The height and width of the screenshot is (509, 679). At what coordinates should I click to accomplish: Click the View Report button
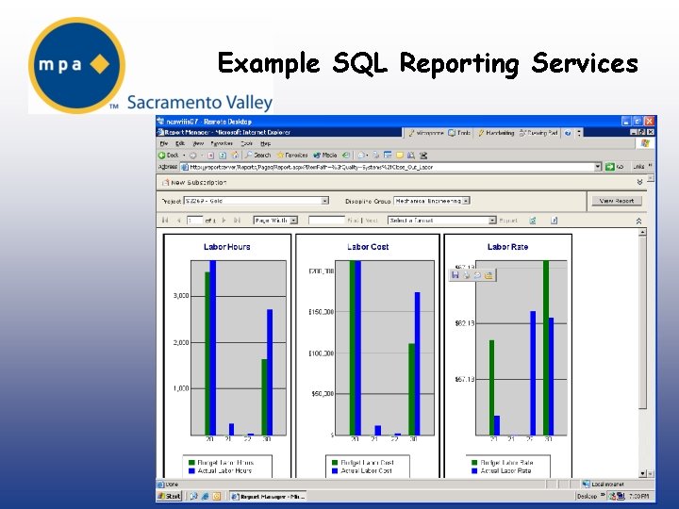[616, 201]
